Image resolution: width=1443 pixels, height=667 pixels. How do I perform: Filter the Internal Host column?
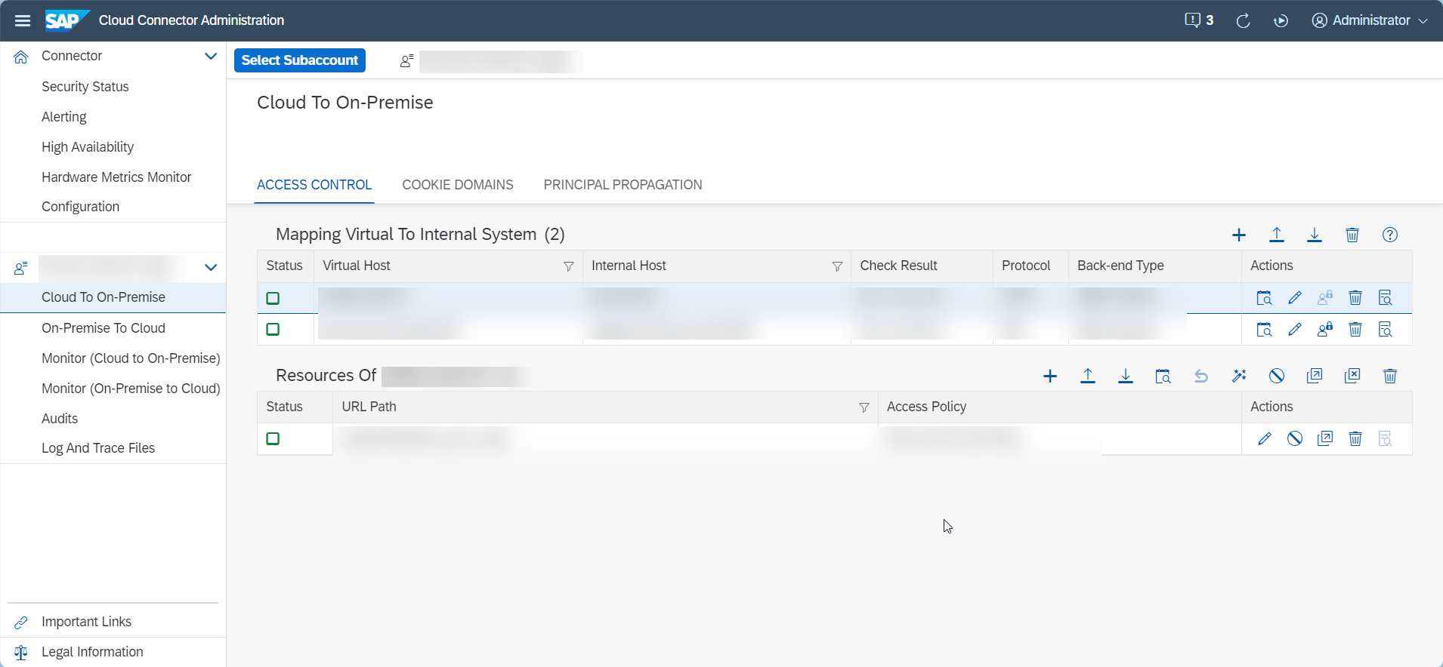[x=837, y=266]
